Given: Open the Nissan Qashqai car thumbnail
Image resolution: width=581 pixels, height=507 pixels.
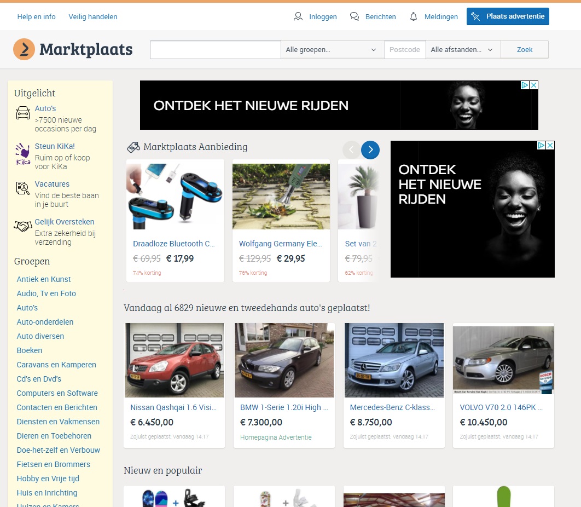Looking at the screenshot, I should click(x=174, y=360).
